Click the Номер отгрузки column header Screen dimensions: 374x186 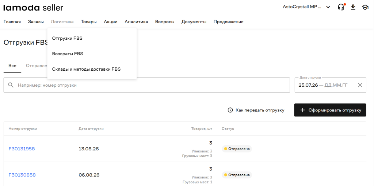point(23,129)
